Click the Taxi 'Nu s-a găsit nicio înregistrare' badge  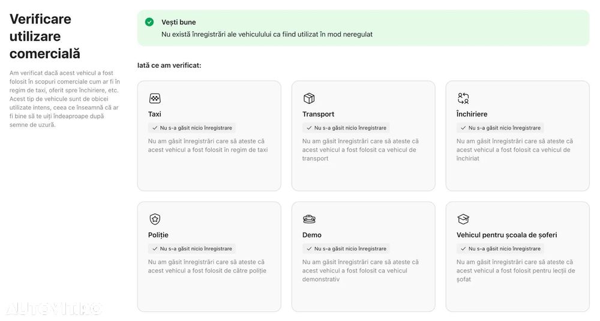point(192,128)
